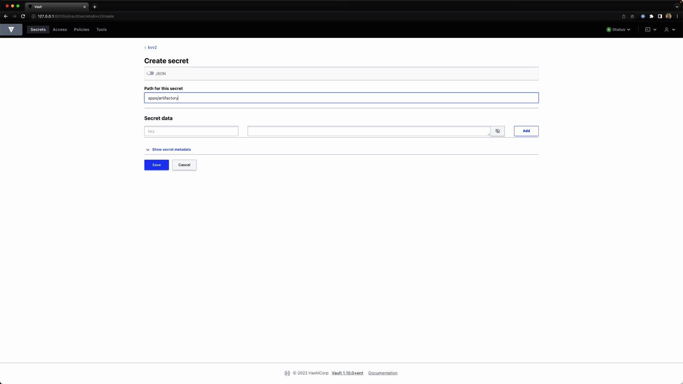View site information icon in address bar
The image size is (683, 384).
[x=33, y=16]
